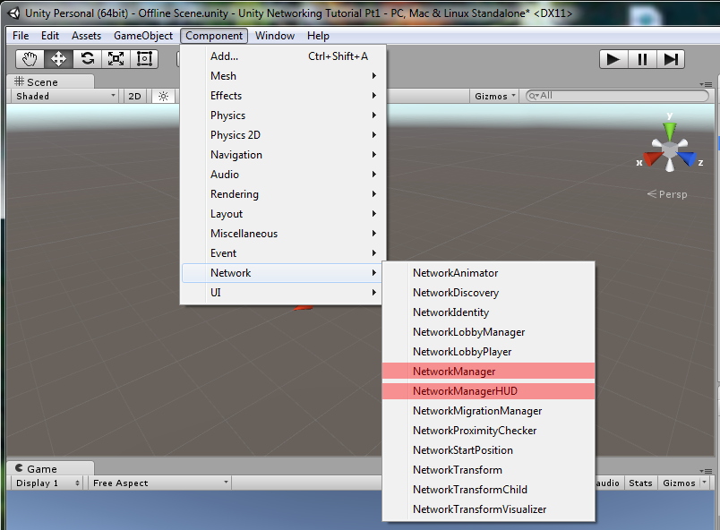Image resolution: width=720 pixels, height=530 pixels.
Task: Add NetworkTransform component
Action: [489, 470]
